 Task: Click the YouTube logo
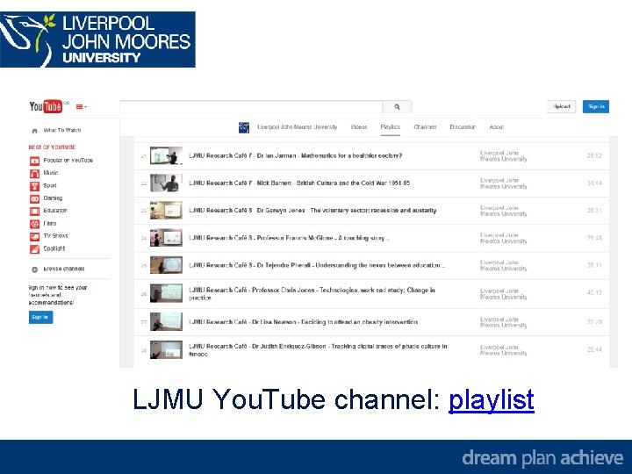tap(46, 106)
